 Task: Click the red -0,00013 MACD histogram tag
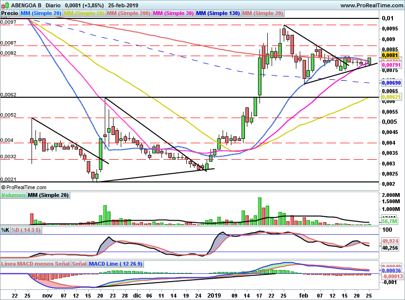pos(392,276)
